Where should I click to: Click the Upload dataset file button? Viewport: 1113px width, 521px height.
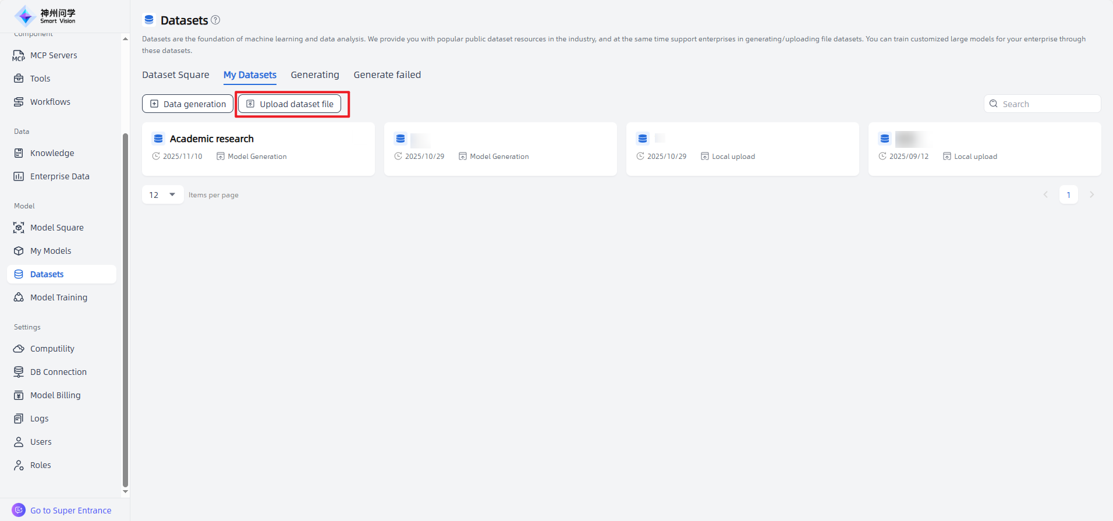coord(290,104)
